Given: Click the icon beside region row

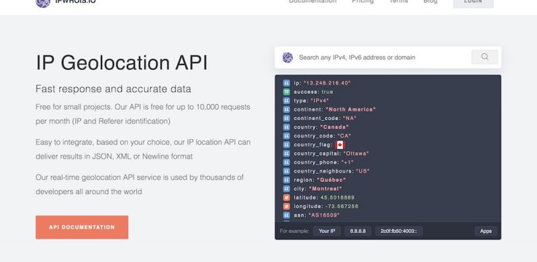Looking at the screenshot, I should (287, 180).
